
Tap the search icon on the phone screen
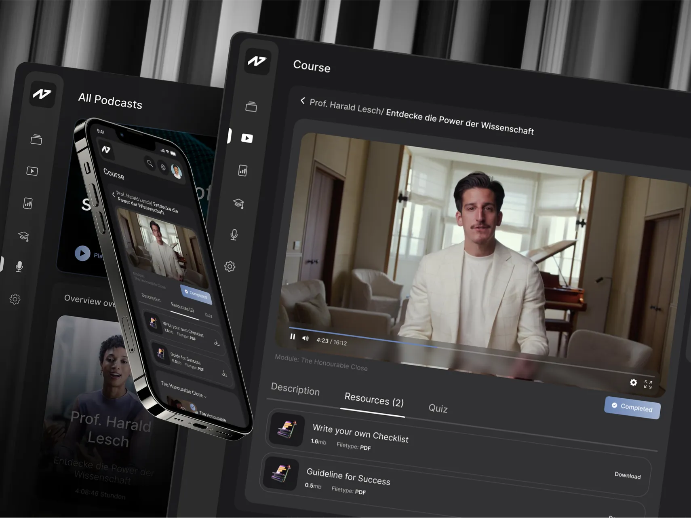click(150, 163)
